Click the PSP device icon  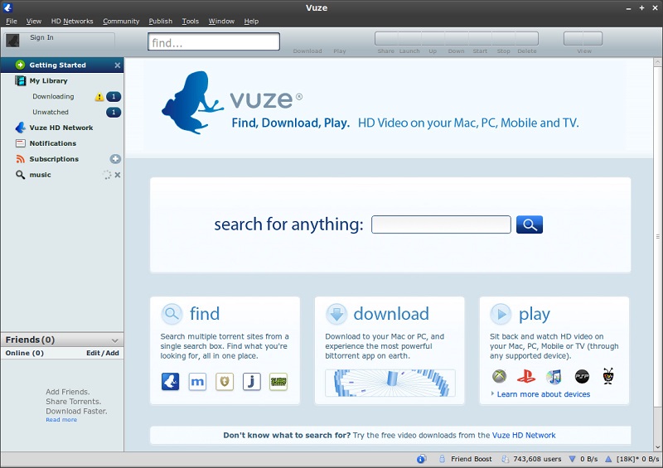(582, 377)
